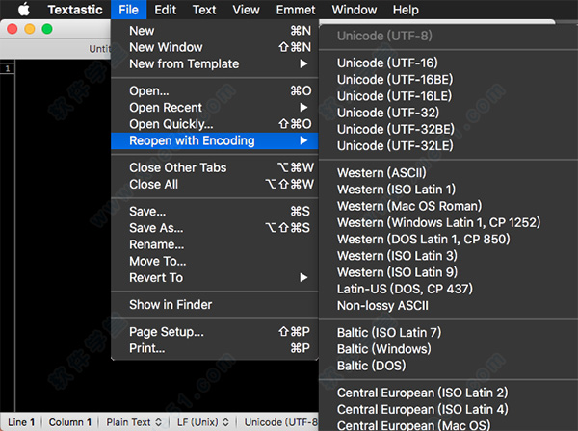Open the Edit menu in menu bar
578x431 pixels.
[x=165, y=10]
